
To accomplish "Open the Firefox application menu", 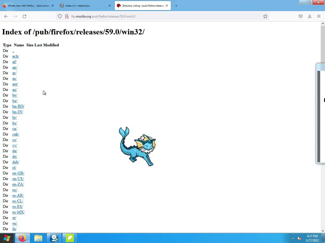I will [319, 16].
